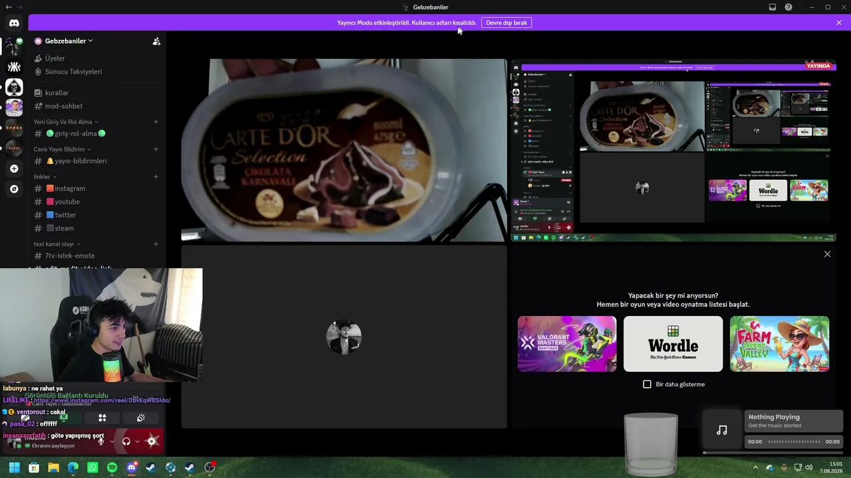Viewport: 851px width, 478px height.
Task: Open File Explorer from the taskbar
Action: coord(53,467)
